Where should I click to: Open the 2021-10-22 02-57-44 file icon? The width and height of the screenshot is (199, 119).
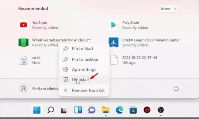114,60
